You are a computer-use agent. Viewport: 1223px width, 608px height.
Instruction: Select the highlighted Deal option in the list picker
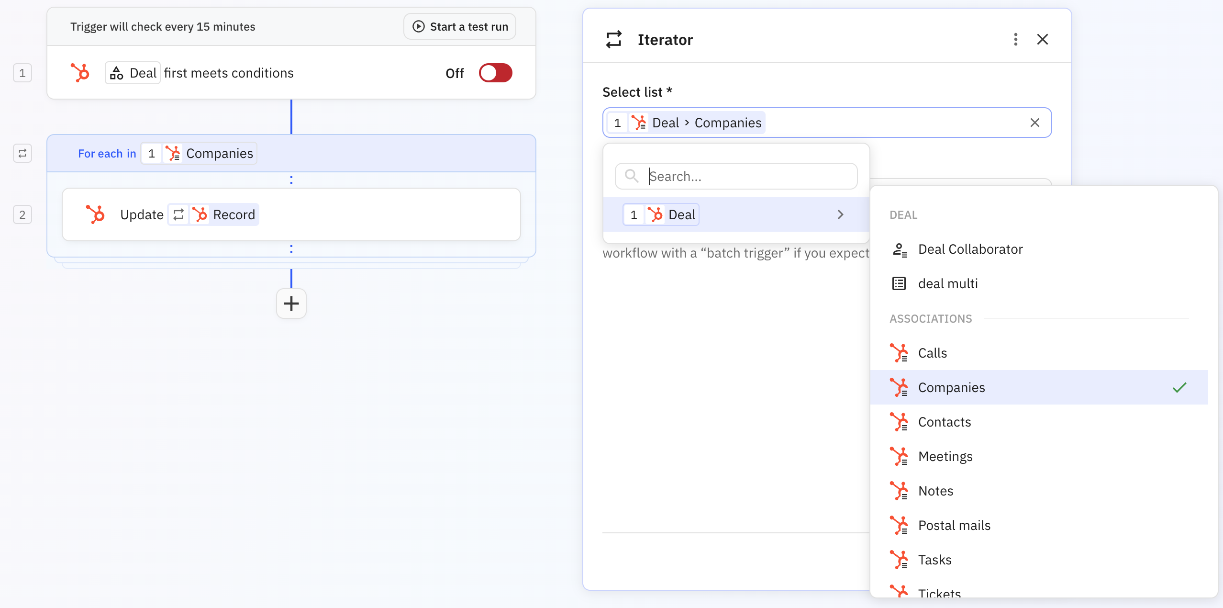click(681, 214)
